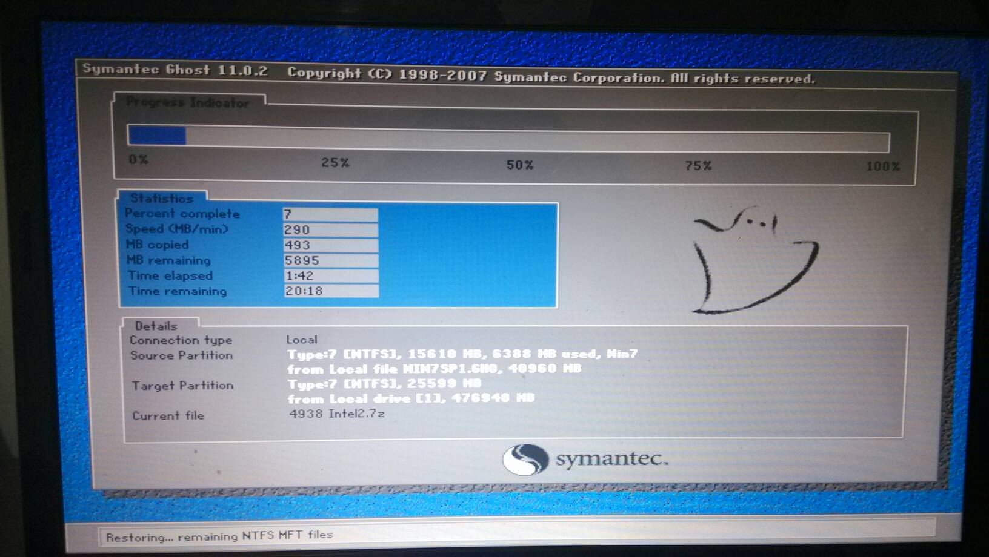This screenshot has width=989, height=557.
Task: Click the Connection type label
Action: pyautogui.click(x=181, y=340)
